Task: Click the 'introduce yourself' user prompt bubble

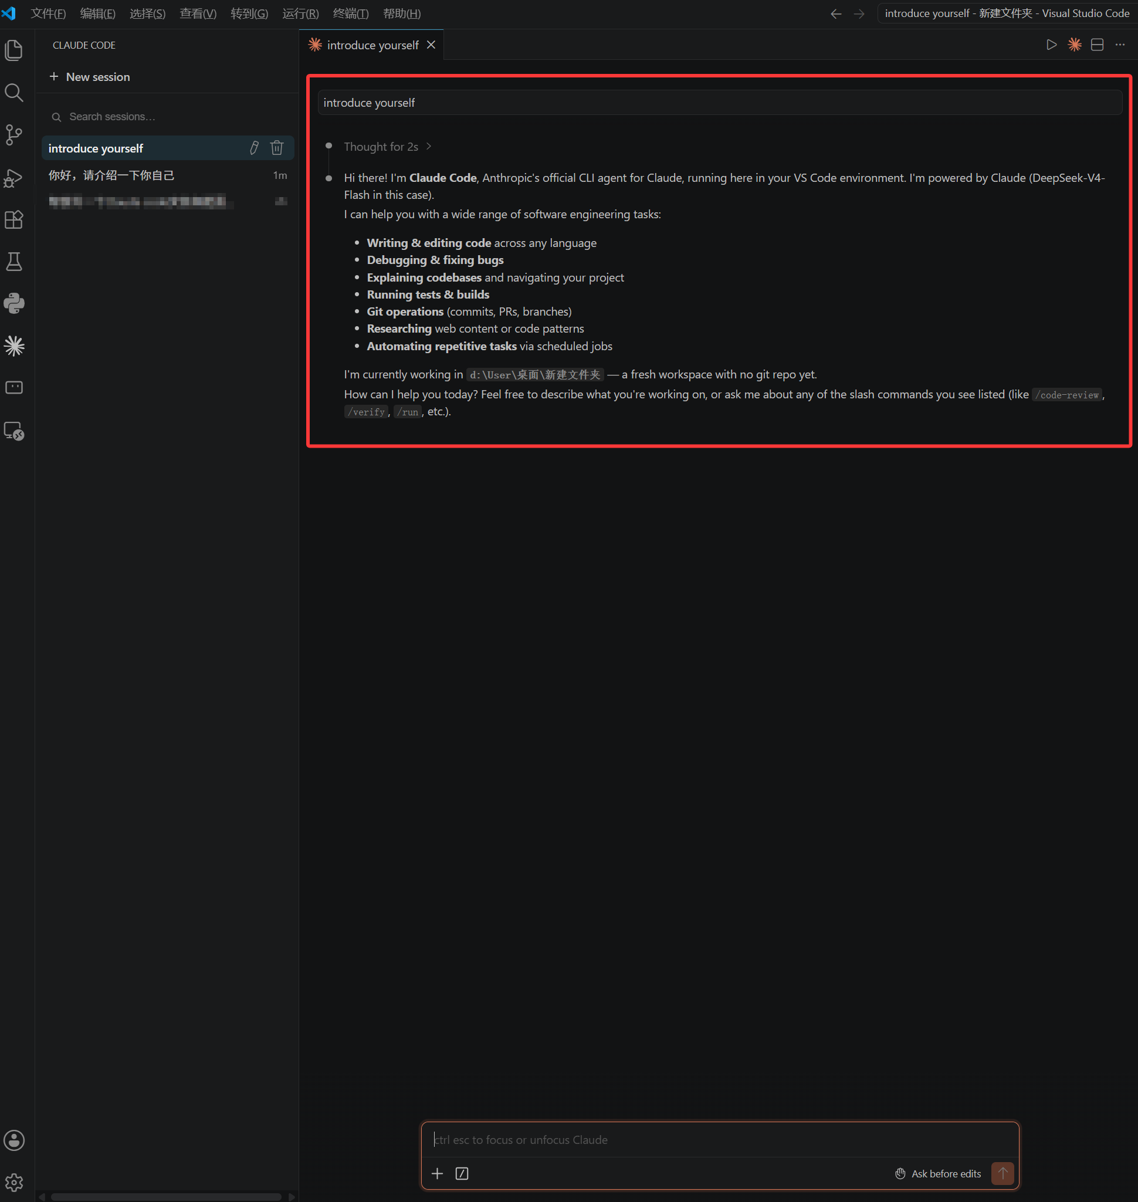Action: coord(719,103)
